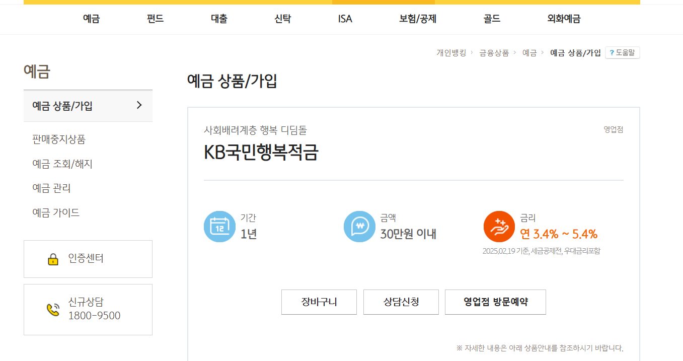
Task: Click the won speech-bubble icon beside 금액
Action: coord(359,227)
